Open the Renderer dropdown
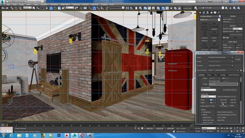This screenshot has width=245, height=138. pos(220,66)
